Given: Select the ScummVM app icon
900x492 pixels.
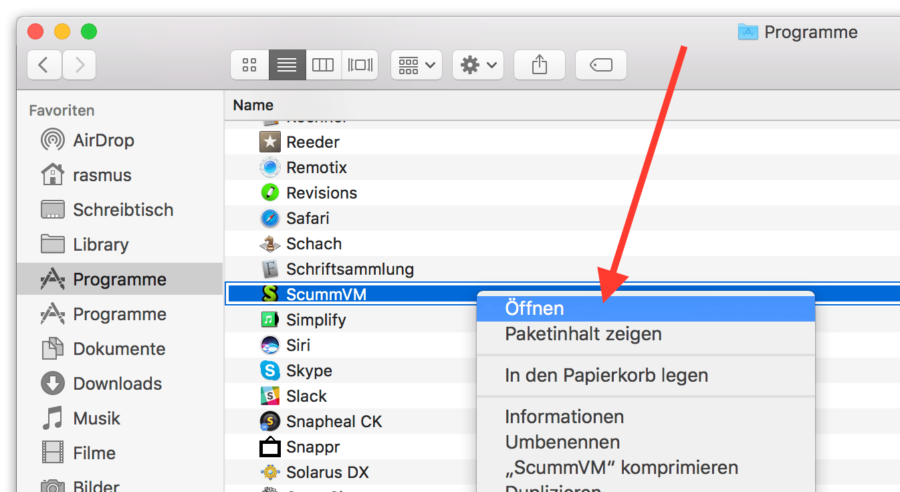Looking at the screenshot, I should point(269,294).
